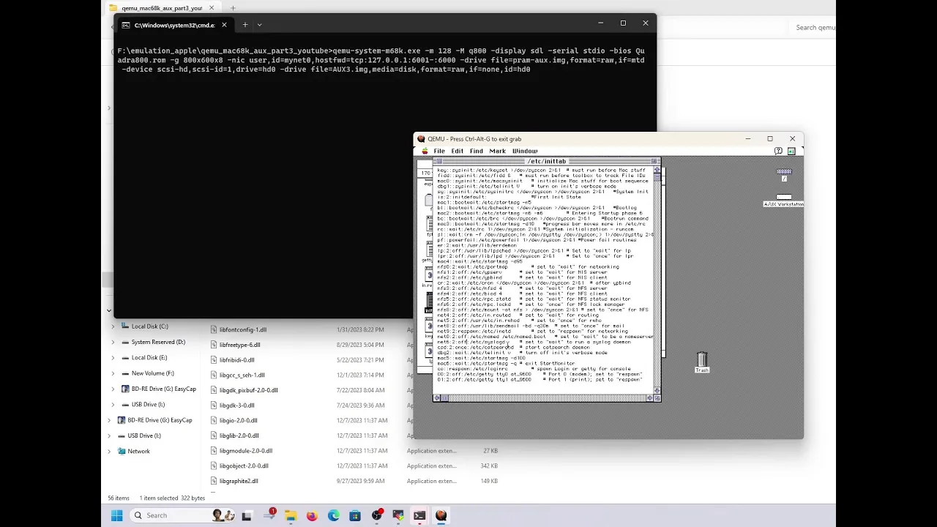Screen dimensions: 937x527
Task: Switch to the C:\Windows\system32\cmd.exe terminal tab
Action: click(174, 25)
